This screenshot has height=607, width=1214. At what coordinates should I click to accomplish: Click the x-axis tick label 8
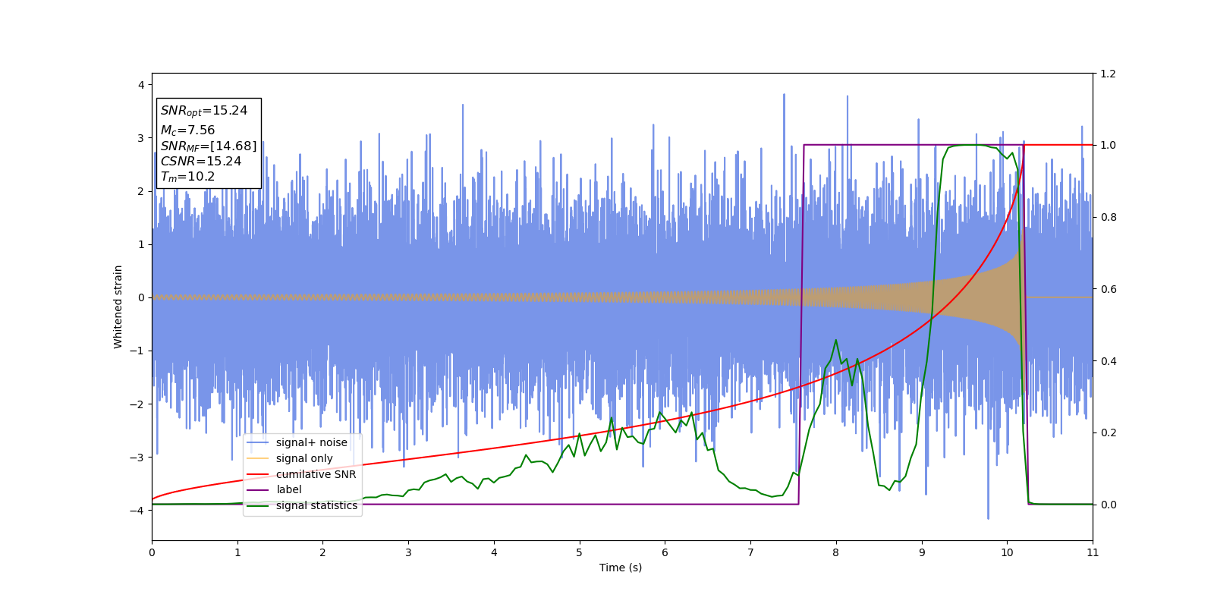pos(836,552)
